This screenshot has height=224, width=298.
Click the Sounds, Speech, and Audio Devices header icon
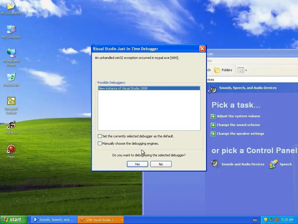click(212, 89)
